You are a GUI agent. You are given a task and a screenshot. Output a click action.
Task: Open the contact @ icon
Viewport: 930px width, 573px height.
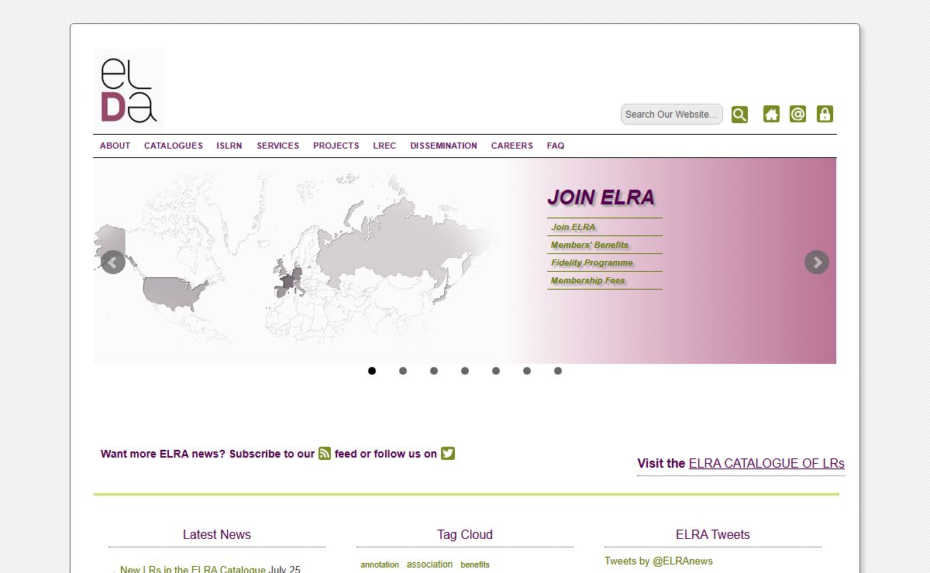pyautogui.click(x=797, y=115)
